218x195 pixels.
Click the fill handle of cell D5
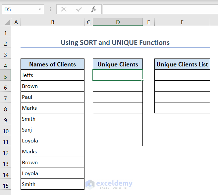pos(143,80)
